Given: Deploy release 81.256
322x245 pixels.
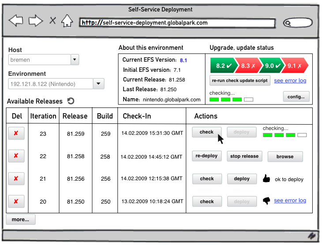Looking at the screenshot, I should [x=242, y=179].
